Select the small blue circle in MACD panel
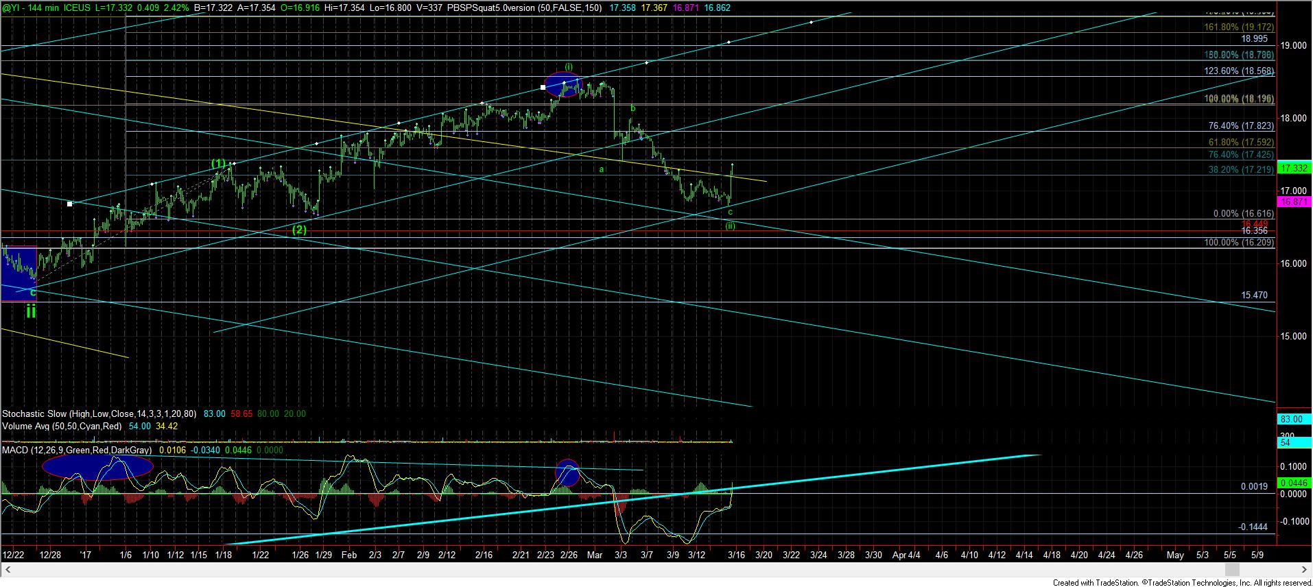1313x587 pixels. pos(567,472)
